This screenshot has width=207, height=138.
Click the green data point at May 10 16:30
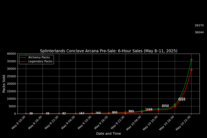(x=175, y=105)
